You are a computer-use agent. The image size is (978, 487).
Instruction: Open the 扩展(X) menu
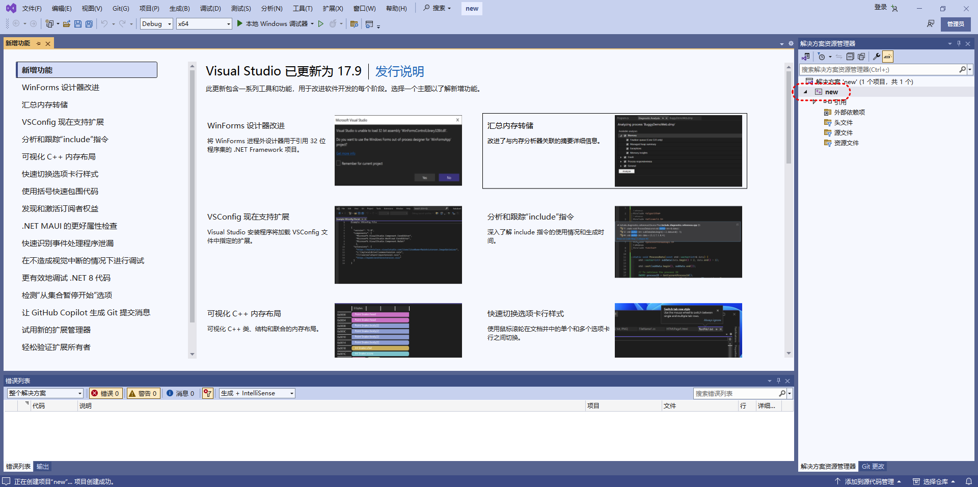(333, 9)
